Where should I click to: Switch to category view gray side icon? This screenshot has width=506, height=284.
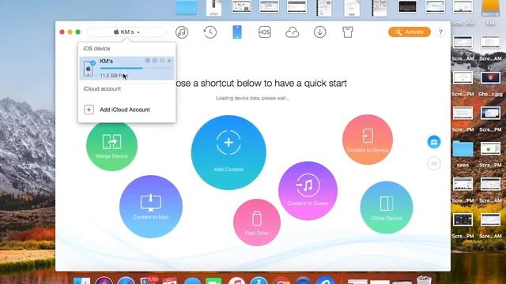pyautogui.click(x=434, y=163)
